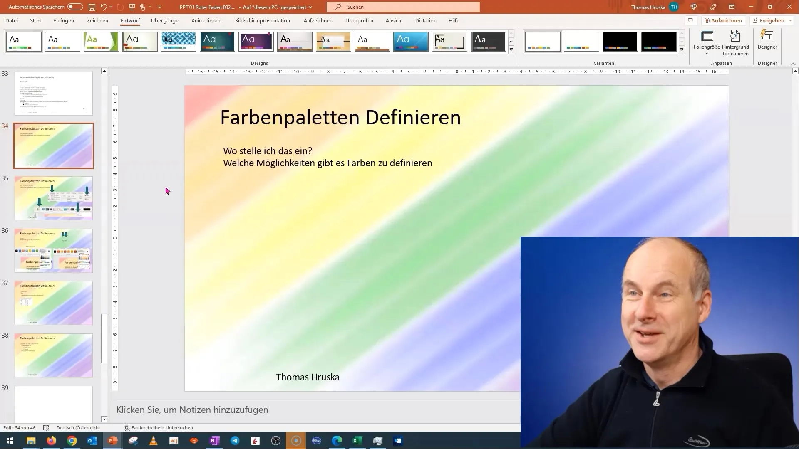Switch to the Start tab
799x449 pixels.
pos(35,20)
